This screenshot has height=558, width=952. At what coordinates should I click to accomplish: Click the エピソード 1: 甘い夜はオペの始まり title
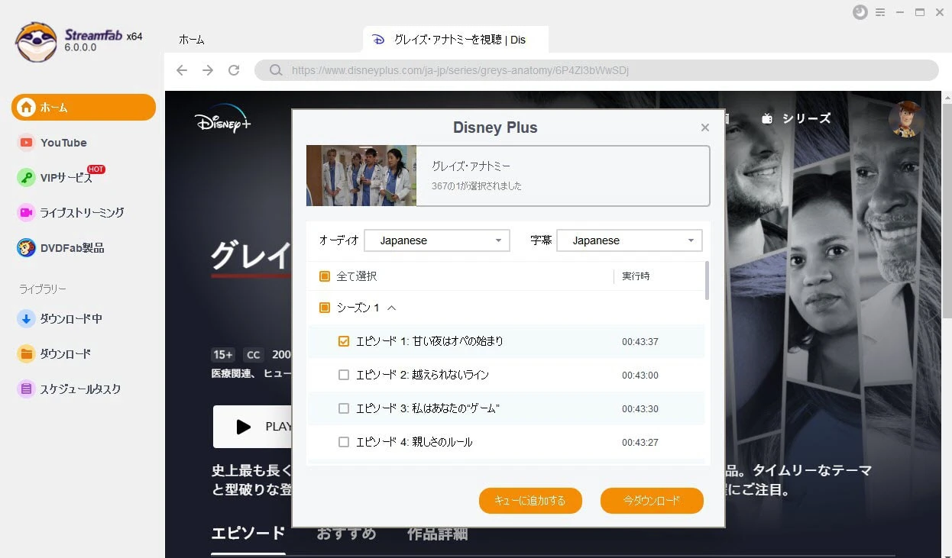pyautogui.click(x=429, y=341)
